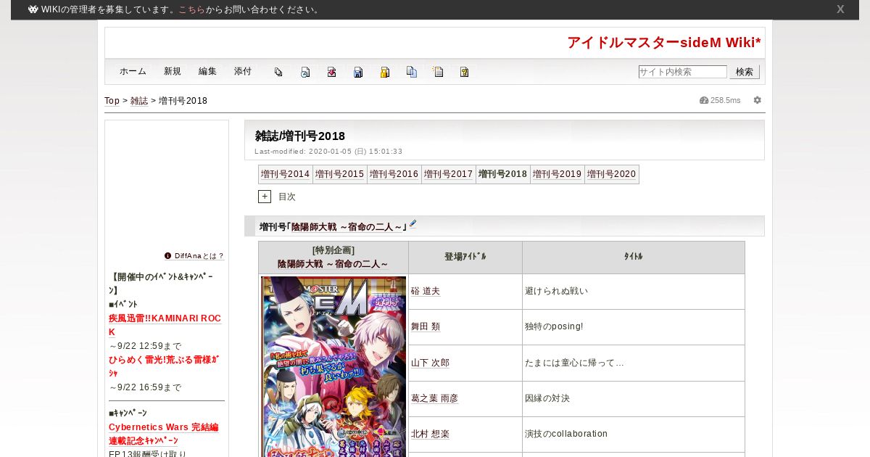This screenshot has width=870, height=457.
Task: Click the magazine cover thumbnail image
Action: 333,366
